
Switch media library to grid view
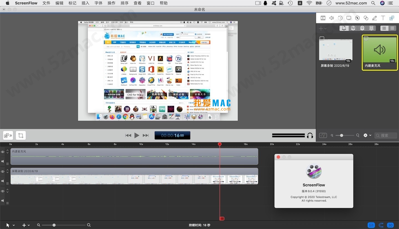click(384, 28)
